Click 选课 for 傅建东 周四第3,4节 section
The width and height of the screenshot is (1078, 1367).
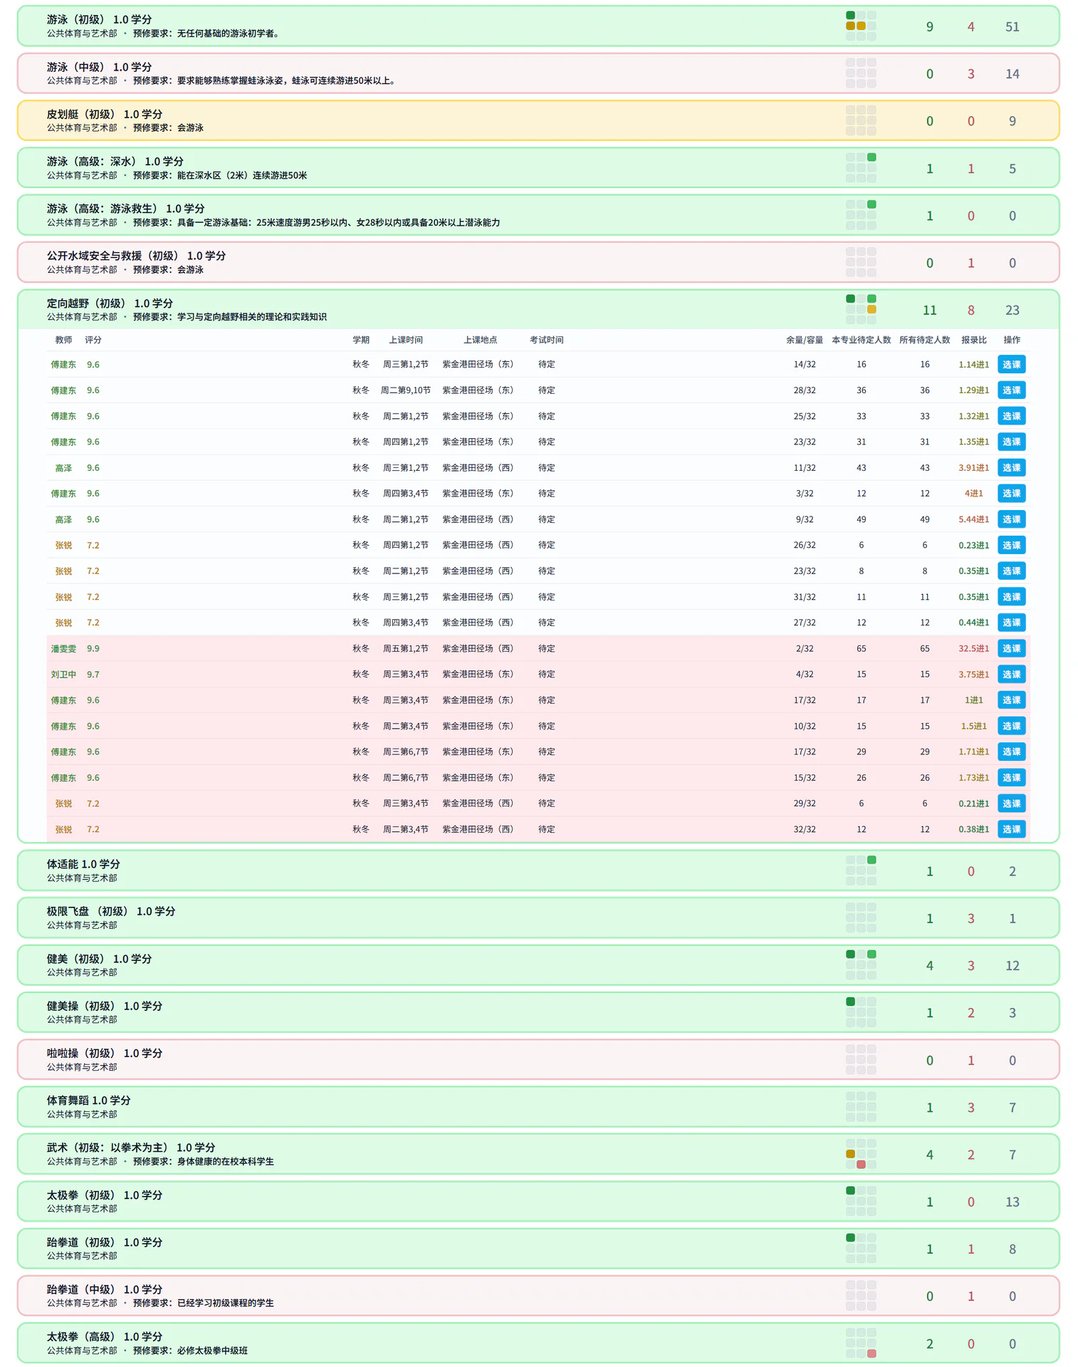(x=1011, y=494)
